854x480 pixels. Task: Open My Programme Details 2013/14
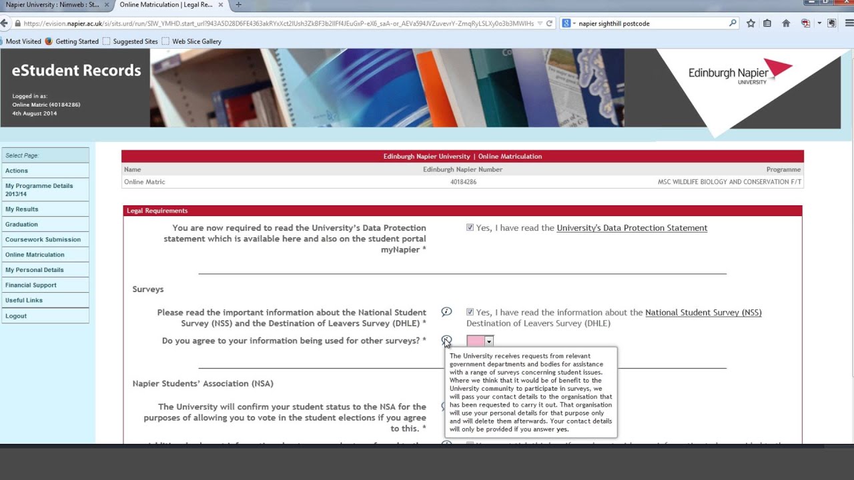(x=45, y=190)
